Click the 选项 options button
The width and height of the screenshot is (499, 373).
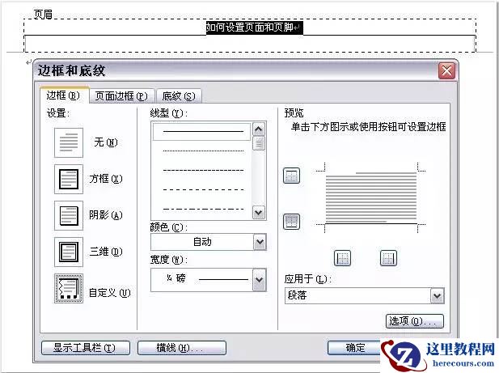(x=415, y=321)
